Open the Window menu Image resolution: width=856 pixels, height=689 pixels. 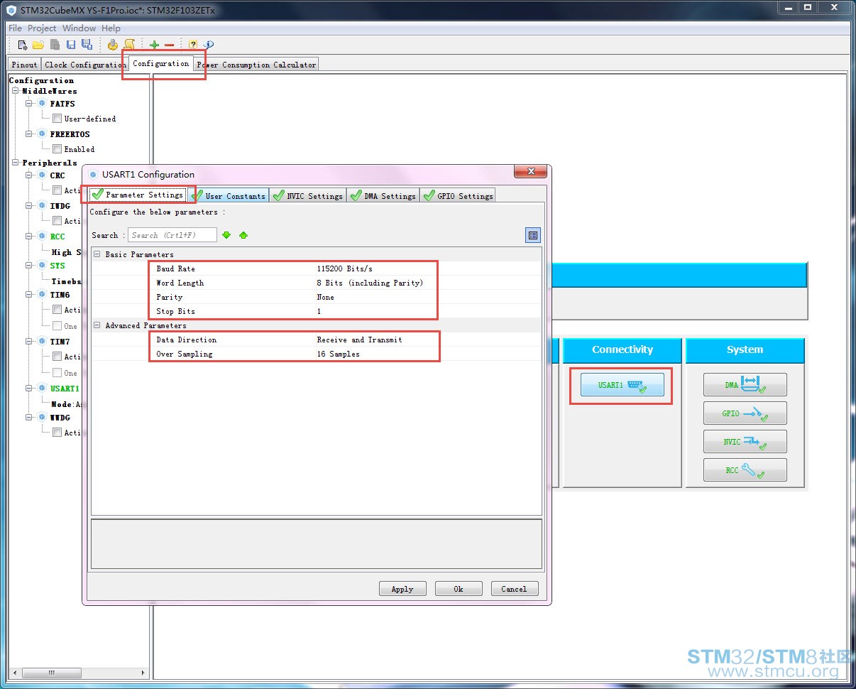click(x=79, y=28)
